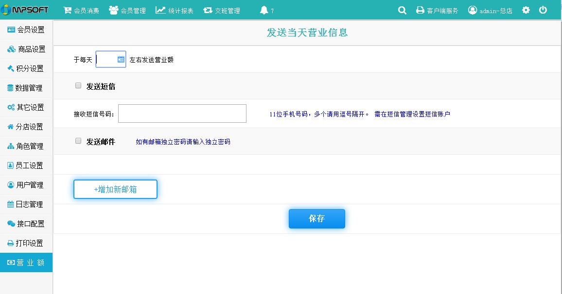Open the 交班管理 top menu
The image size is (562, 294).
(x=222, y=10)
